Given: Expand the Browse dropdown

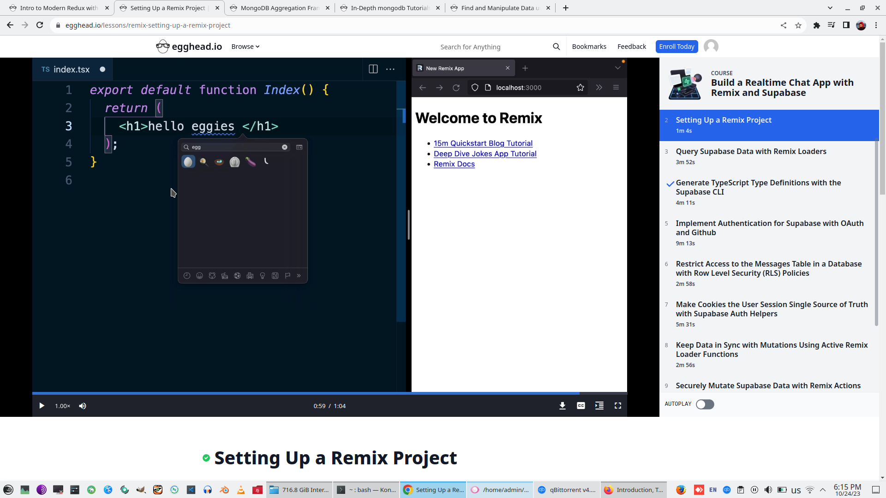Looking at the screenshot, I should pyautogui.click(x=245, y=47).
